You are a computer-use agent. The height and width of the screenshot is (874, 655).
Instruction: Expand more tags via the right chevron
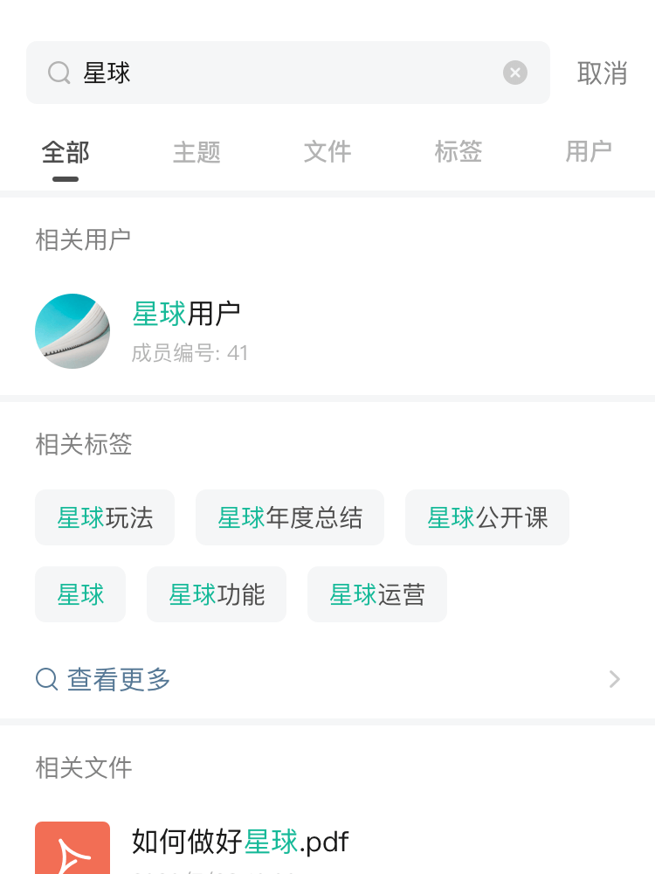(x=614, y=679)
